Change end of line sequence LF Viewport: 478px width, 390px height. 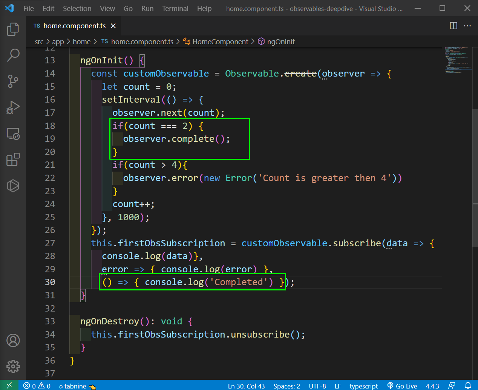[x=338, y=386]
